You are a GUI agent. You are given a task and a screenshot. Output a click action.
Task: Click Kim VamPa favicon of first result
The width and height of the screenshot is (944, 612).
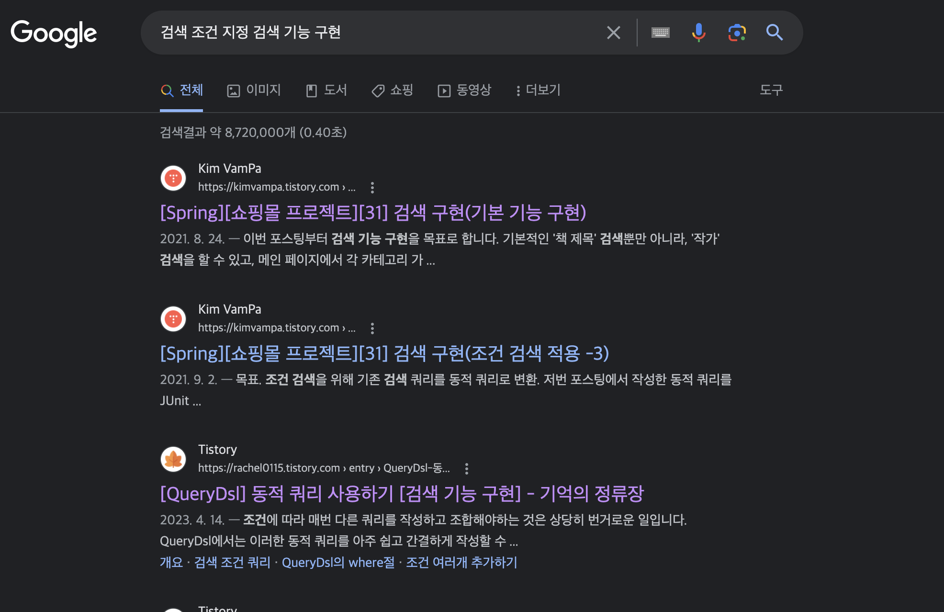point(173,178)
